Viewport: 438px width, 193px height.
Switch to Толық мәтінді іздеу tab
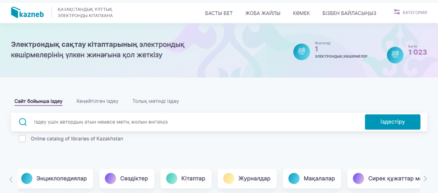pos(156,101)
